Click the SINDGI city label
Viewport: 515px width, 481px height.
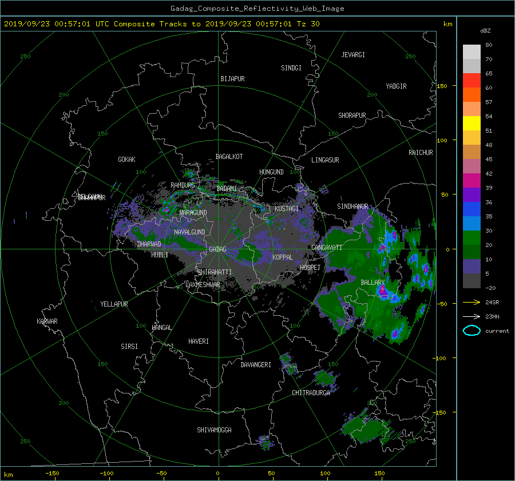(291, 68)
